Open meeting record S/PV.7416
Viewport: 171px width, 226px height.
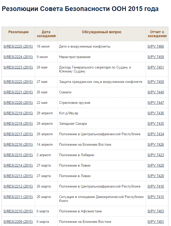pos(156,186)
